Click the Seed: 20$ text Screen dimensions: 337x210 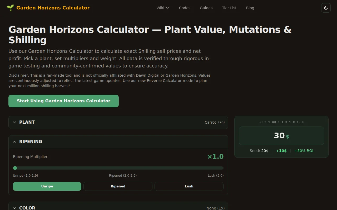point(259,151)
